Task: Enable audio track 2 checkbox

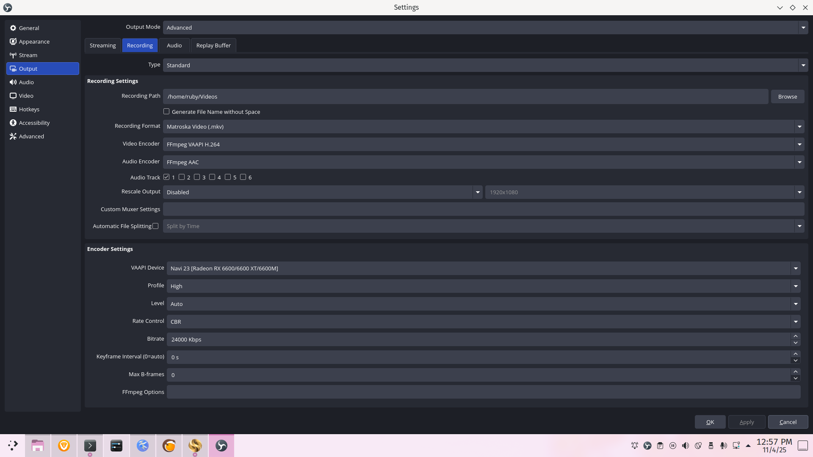Action: coord(182,177)
